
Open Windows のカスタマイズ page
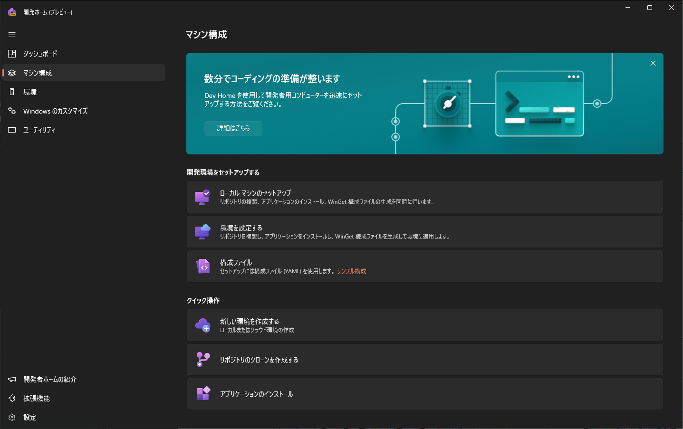click(x=84, y=111)
